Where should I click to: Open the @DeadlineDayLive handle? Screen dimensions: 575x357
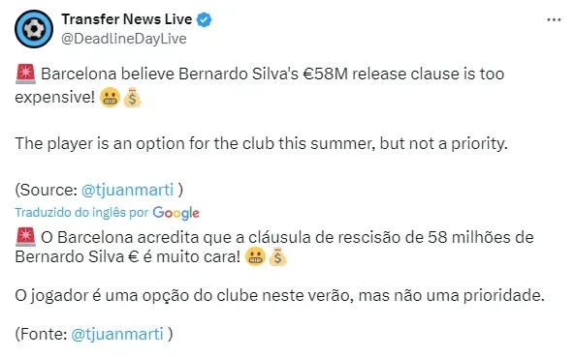pyautogui.click(x=124, y=39)
